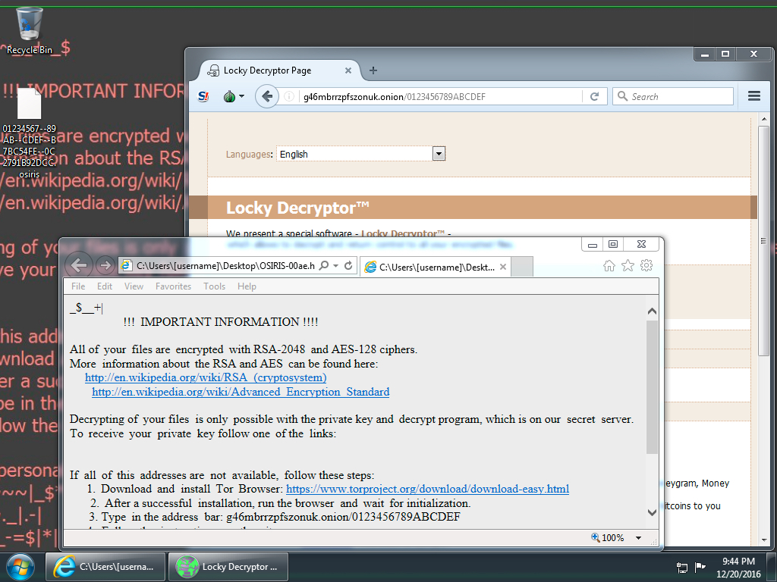Click the Locky Decryptor heading banner
777x582 pixels.
tap(473, 208)
